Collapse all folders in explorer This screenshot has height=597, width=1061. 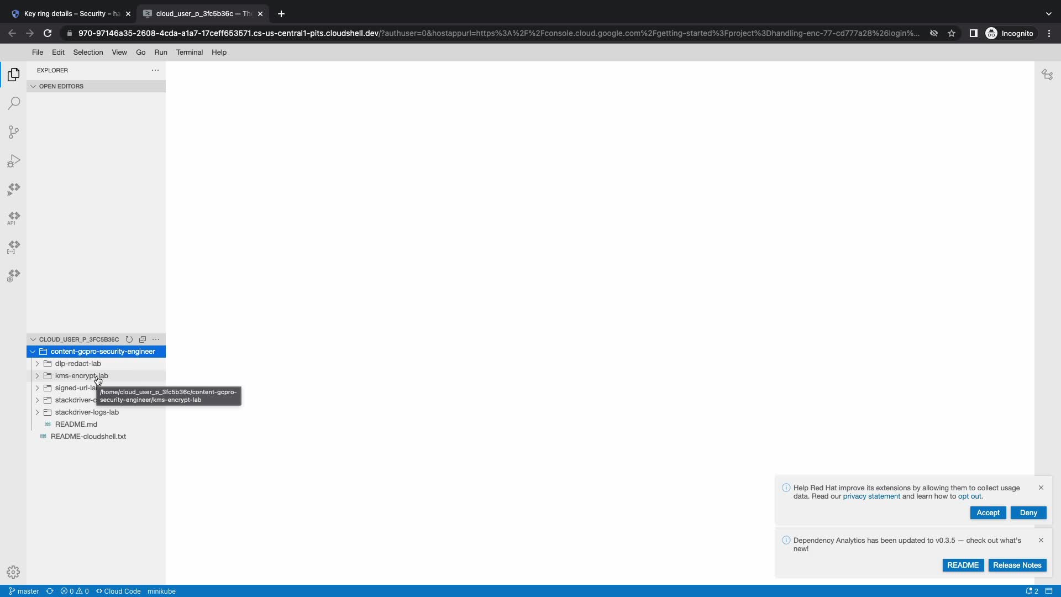pos(143,339)
